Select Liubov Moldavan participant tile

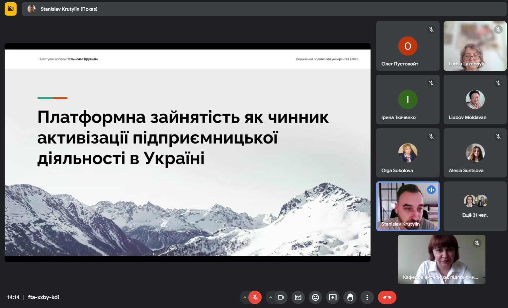(x=475, y=100)
